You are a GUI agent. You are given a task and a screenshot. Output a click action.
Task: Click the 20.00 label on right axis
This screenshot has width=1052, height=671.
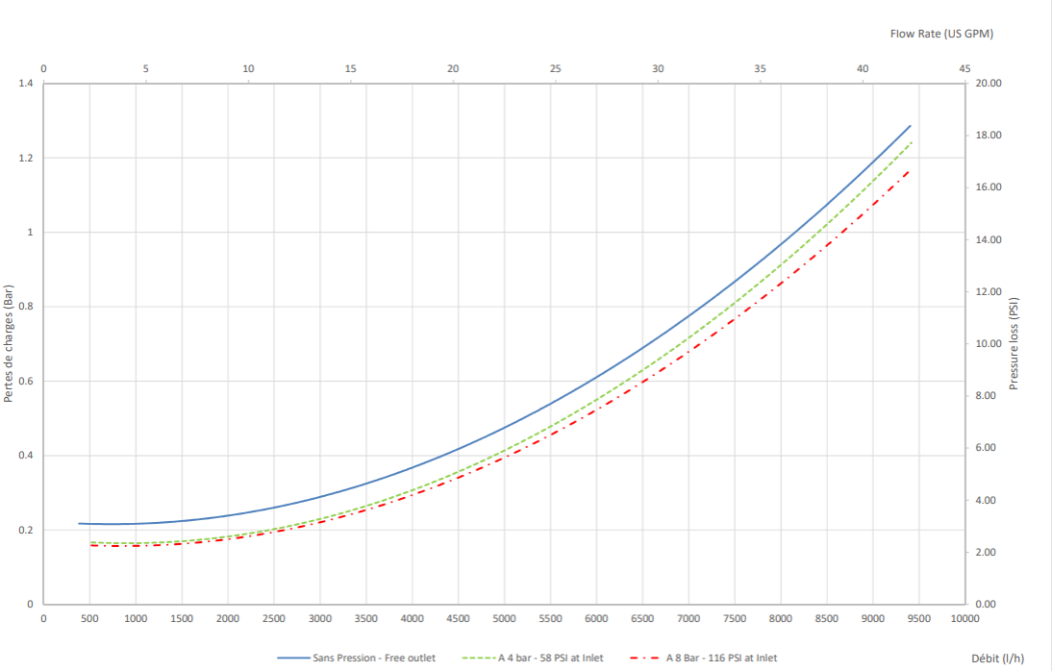point(988,84)
